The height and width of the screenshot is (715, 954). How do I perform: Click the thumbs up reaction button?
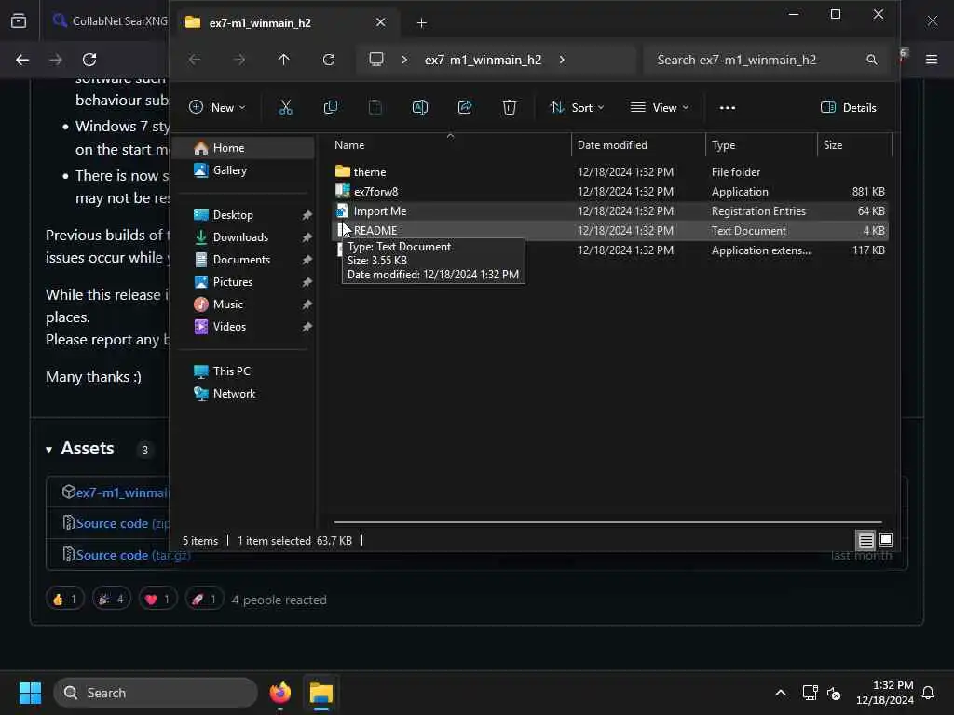pos(65,600)
